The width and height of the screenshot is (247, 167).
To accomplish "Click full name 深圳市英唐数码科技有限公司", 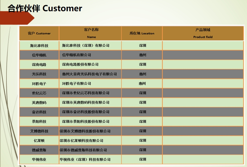I will click(x=86, y=102).
